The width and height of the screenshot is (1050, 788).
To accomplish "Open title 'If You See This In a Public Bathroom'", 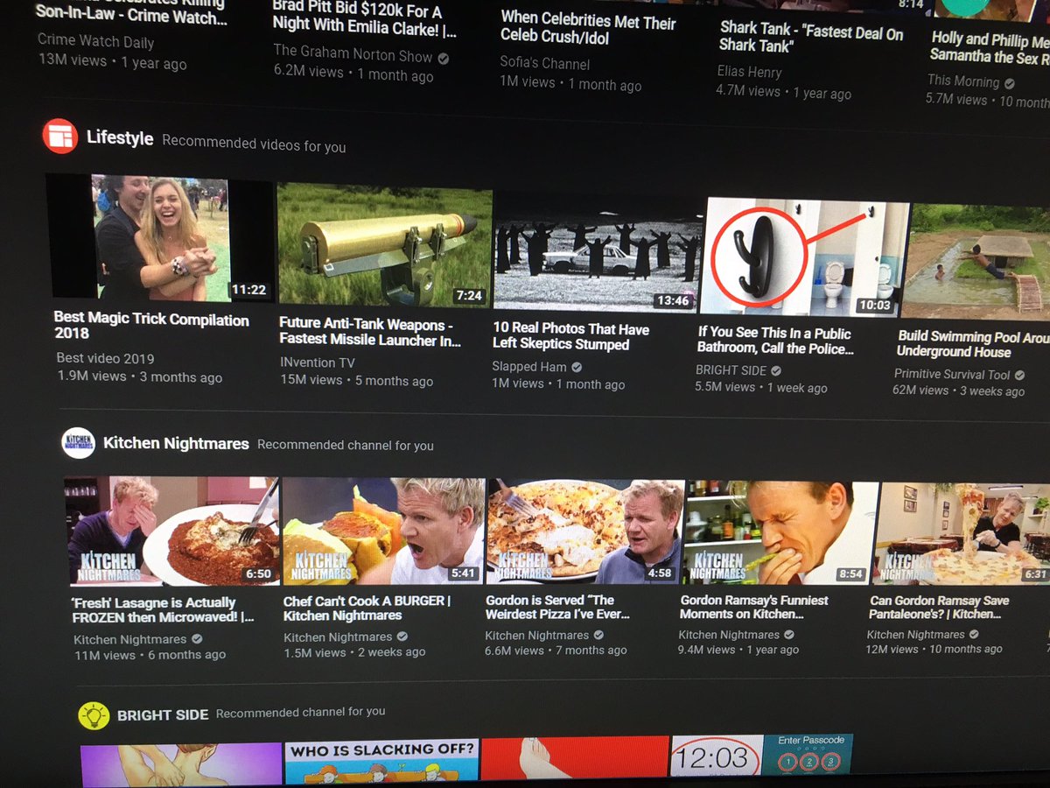I will coord(775,341).
